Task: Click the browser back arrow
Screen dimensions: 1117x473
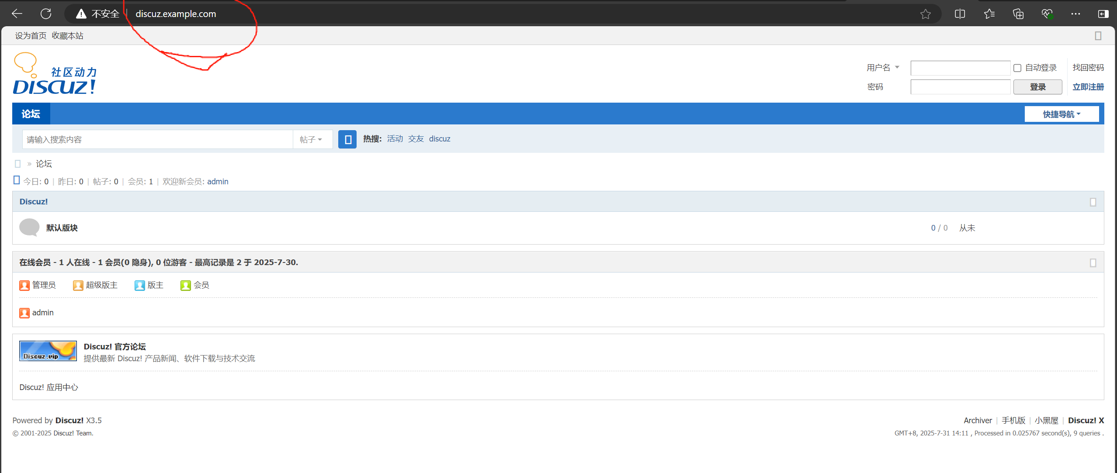Action: point(17,14)
